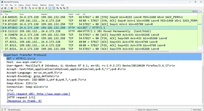Open the View menu
Screen dimensions: 204x111
pyautogui.click(x=11, y=5)
